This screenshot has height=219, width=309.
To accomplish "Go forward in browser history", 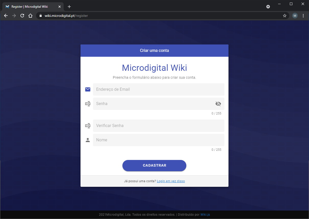I will click(x=14, y=16).
